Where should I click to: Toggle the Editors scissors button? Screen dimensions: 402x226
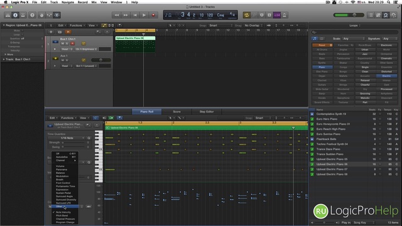57,15
